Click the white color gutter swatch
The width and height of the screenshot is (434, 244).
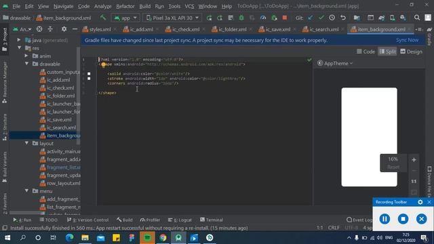click(89, 74)
